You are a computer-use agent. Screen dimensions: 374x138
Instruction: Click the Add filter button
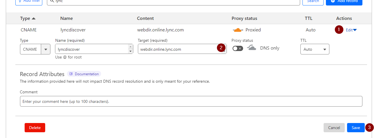pyautogui.click(x=29, y=1)
